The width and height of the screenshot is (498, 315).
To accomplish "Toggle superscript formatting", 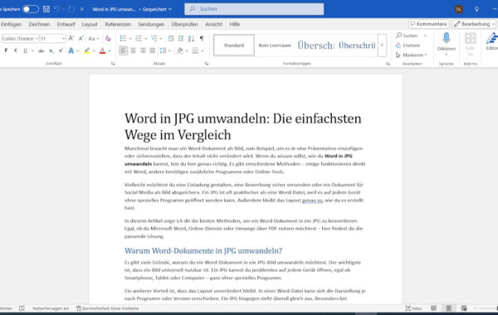I will pyautogui.click(x=61, y=51).
